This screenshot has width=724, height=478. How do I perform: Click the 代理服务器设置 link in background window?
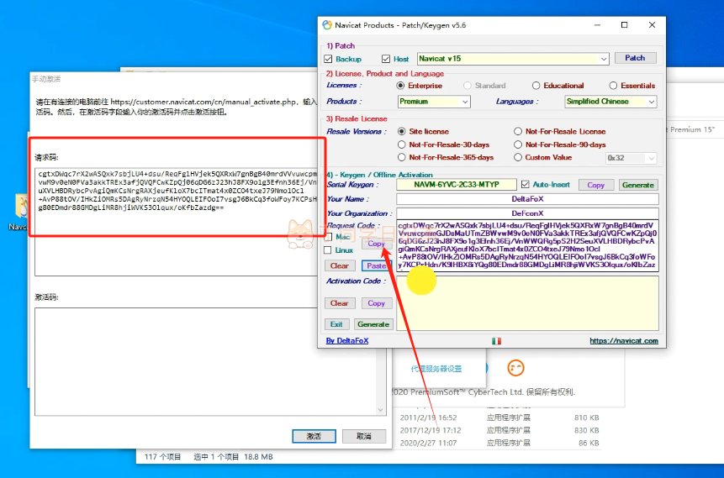click(x=436, y=369)
